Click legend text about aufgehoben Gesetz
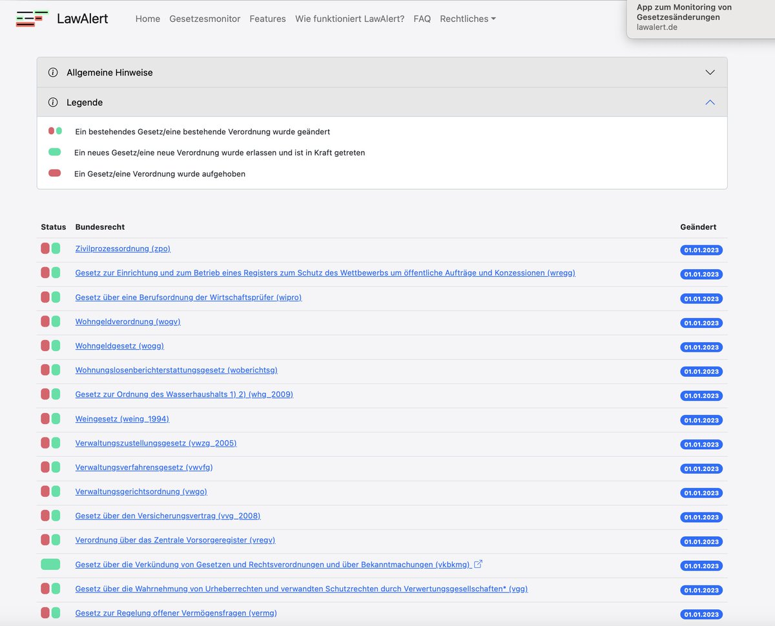This screenshot has width=775, height=626. coord(160,174)
